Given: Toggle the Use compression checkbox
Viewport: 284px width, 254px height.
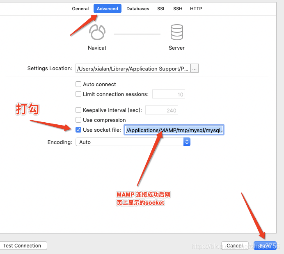Looking at the screenshot, I should (78, 120).
